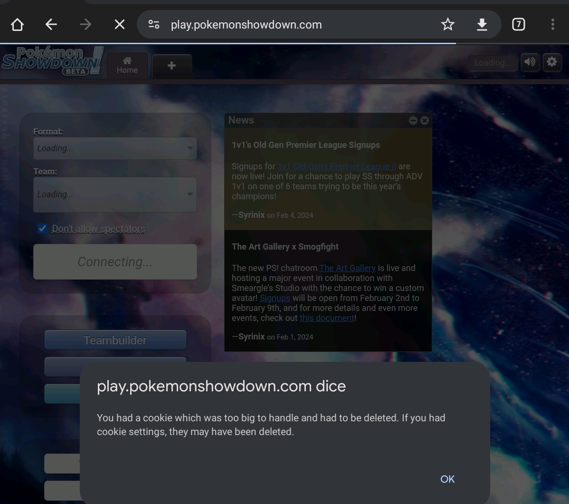Click the News panel title
The image size is (569, 504).
[241, 120]
